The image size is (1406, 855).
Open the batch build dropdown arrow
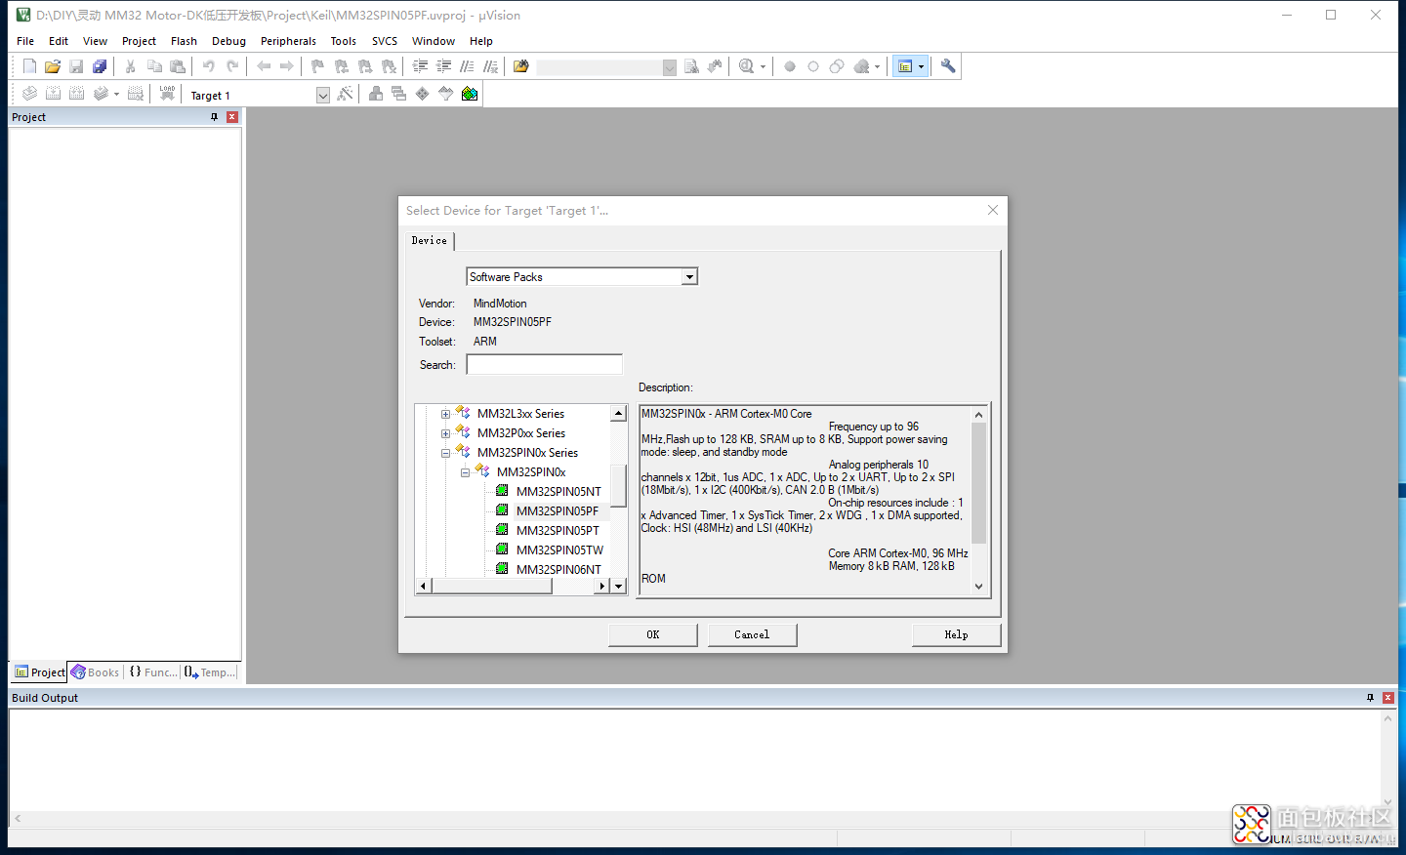[116, 94]
